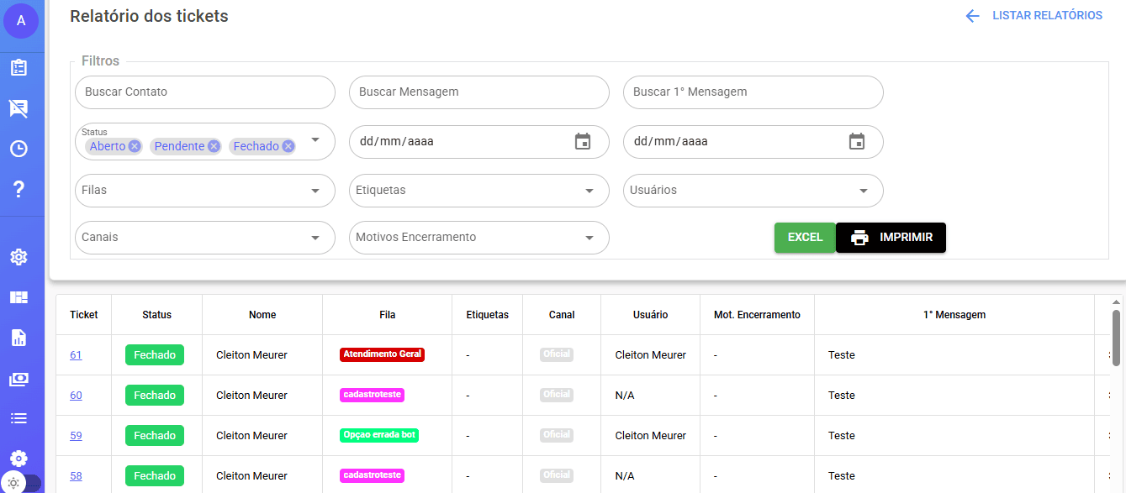This screenshot has height=493, width=1126.
Task: Click the crossed-out chat messages sidebar icon
Action: [19, 108]
